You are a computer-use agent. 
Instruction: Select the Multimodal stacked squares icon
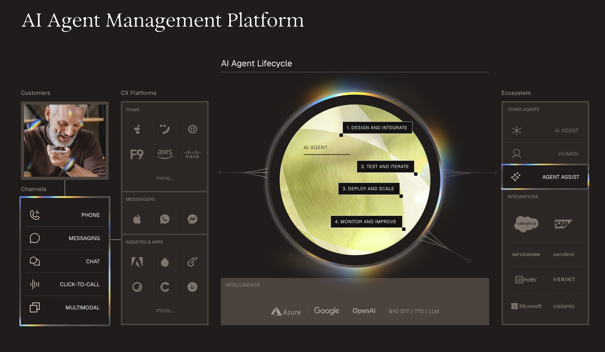click(x=35, y=307)
